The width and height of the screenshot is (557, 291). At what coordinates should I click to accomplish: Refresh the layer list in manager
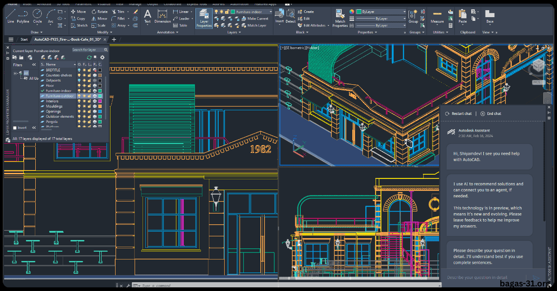(x=89, y=57)
